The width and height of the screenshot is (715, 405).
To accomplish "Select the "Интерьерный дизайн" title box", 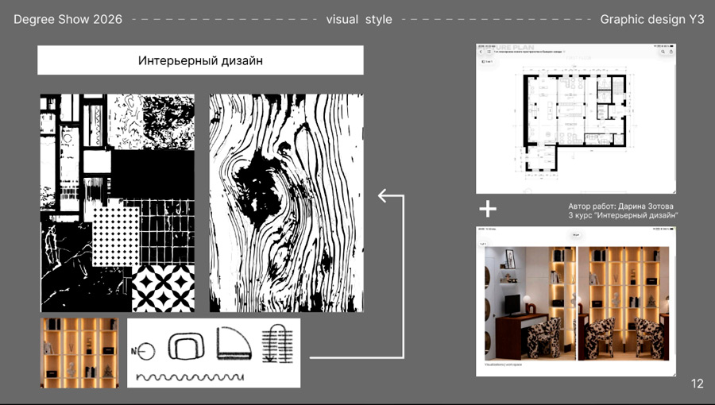I will tap(201, 60).
